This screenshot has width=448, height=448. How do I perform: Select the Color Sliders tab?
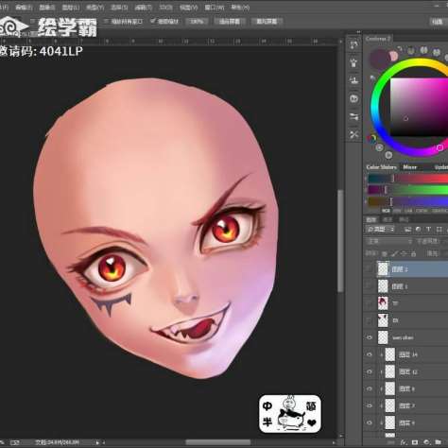coord(381,167)
